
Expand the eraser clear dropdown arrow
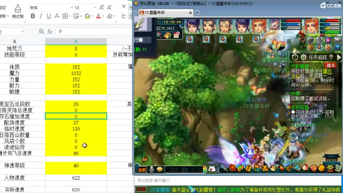[114, 16]
